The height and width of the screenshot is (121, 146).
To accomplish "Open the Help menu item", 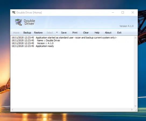I will [x=97, y=33].
